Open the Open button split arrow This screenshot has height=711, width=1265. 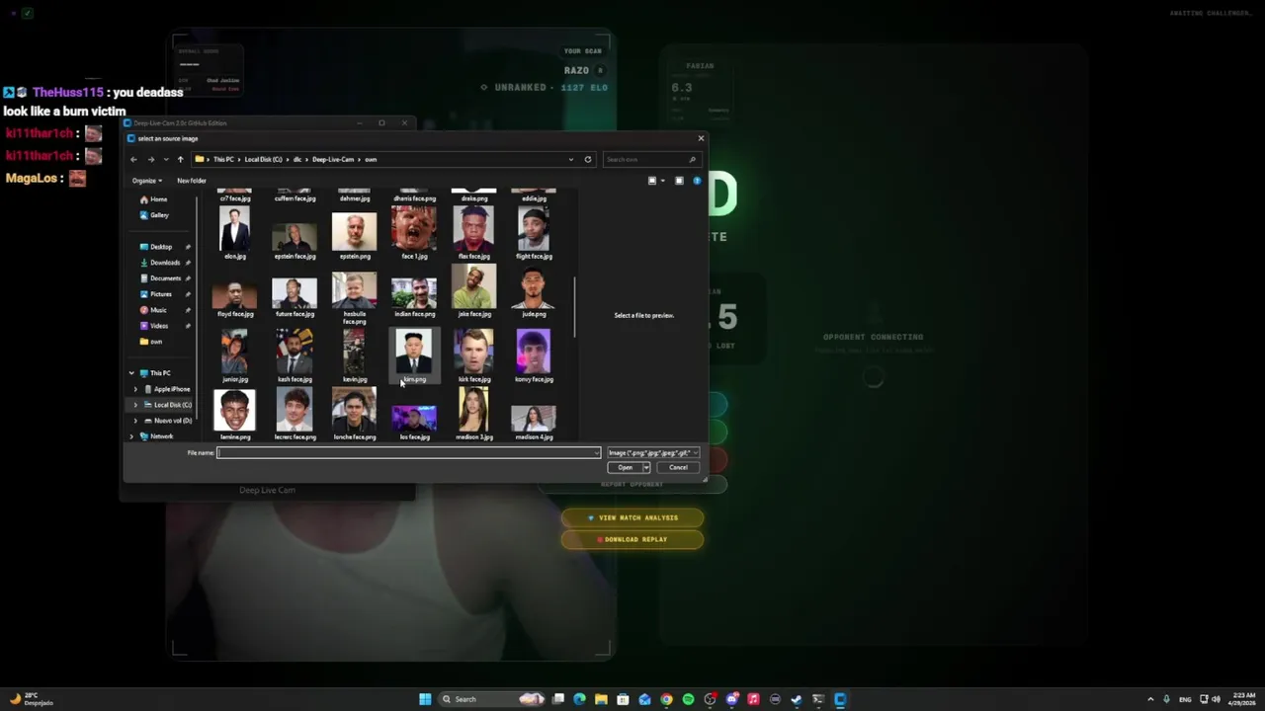click(x=646, y=467)
